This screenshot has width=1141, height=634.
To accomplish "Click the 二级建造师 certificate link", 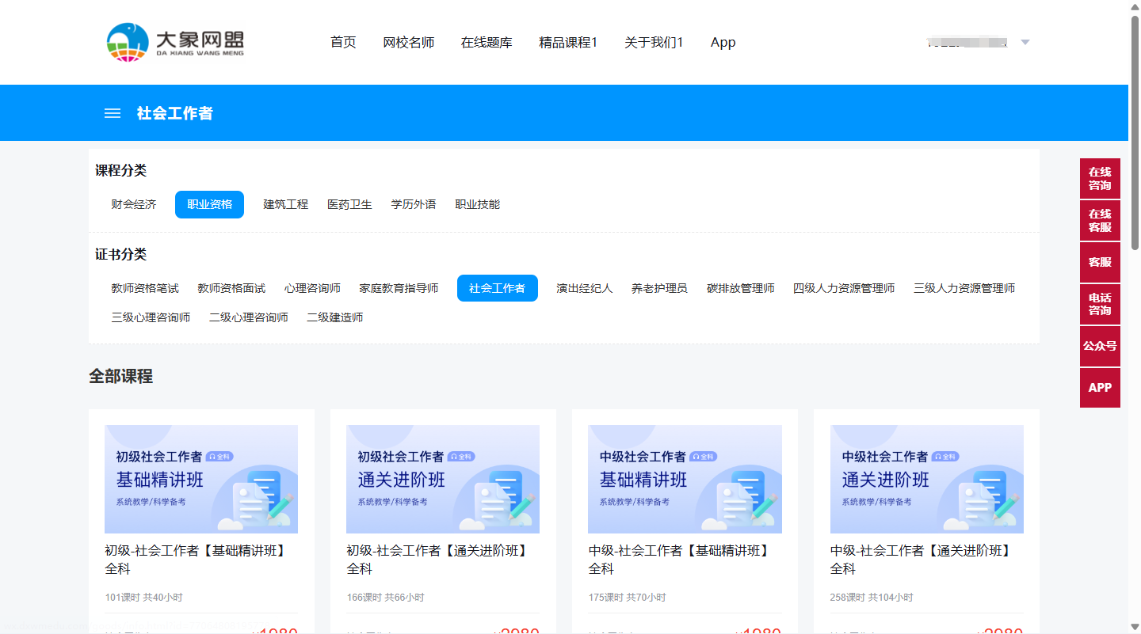I will coord(334,317).
